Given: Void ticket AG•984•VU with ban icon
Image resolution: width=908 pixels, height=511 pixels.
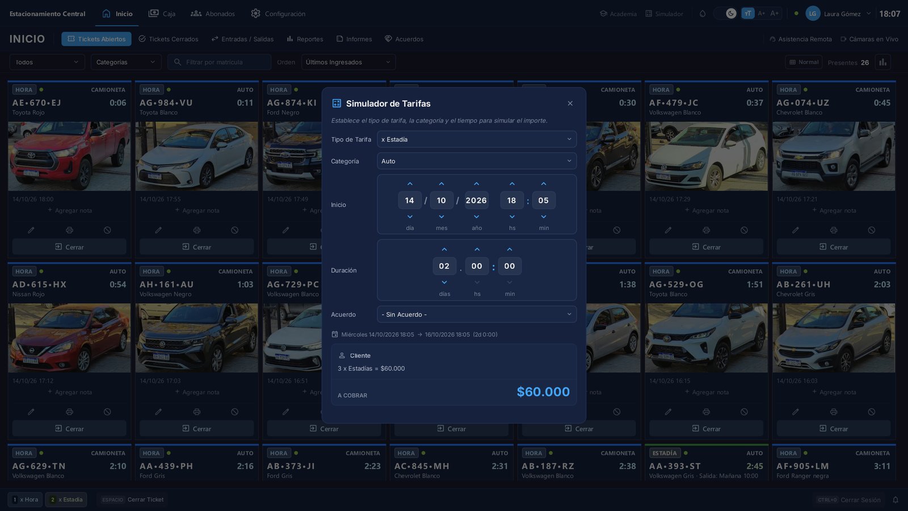Looking at the screenshot, I should (234, 230).
